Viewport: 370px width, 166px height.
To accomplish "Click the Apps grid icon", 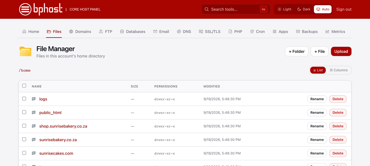I will 275,31.
